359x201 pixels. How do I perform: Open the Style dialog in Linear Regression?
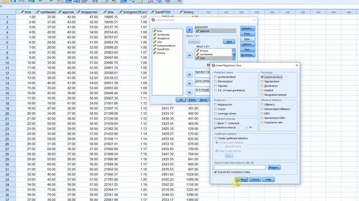pyautogui.click(x=247, y=50)
